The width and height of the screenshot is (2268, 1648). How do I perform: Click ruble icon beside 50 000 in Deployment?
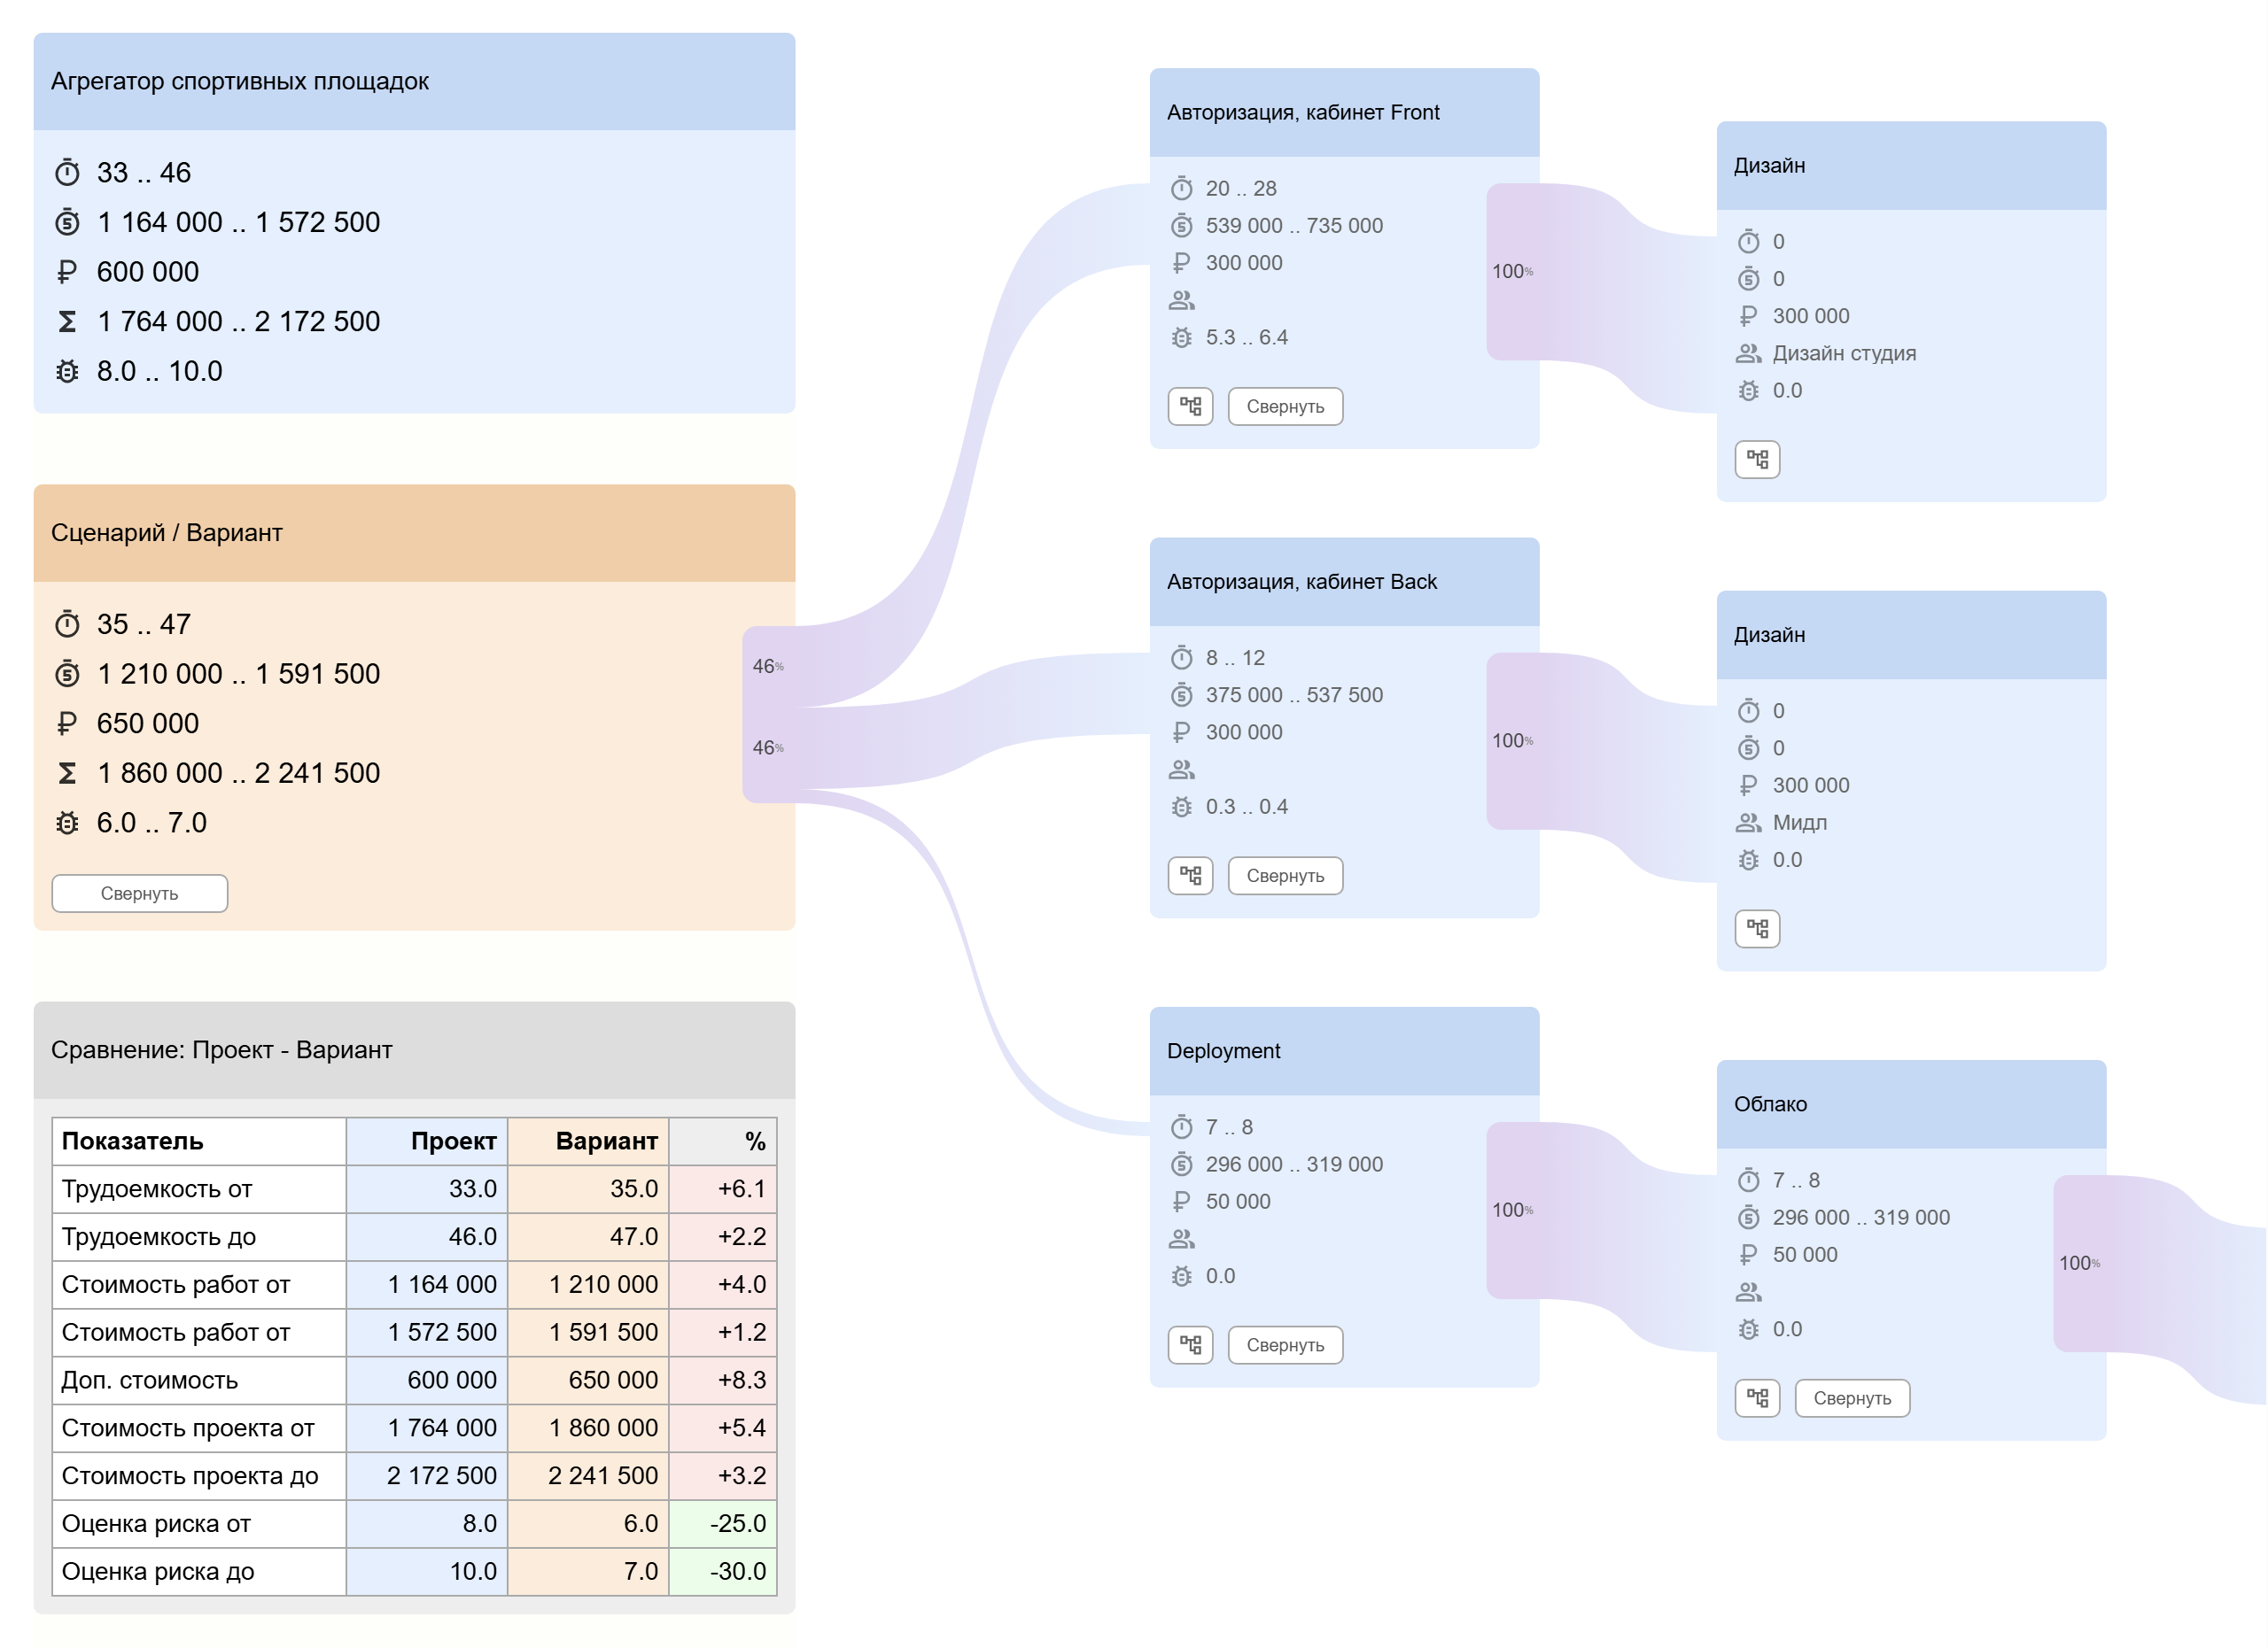[x=1182, y=1202]
